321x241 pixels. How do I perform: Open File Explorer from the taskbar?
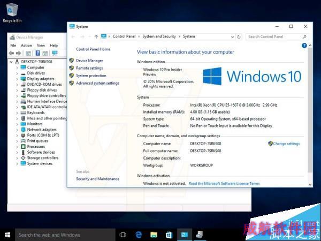[x=154, y=235]
